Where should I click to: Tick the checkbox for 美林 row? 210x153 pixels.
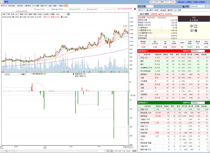pyautogui.click(x=139, y=64)
